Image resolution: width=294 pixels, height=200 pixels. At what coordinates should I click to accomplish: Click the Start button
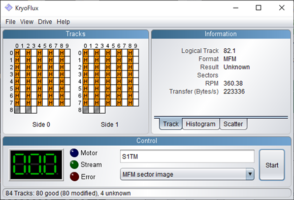pos(272,165)
